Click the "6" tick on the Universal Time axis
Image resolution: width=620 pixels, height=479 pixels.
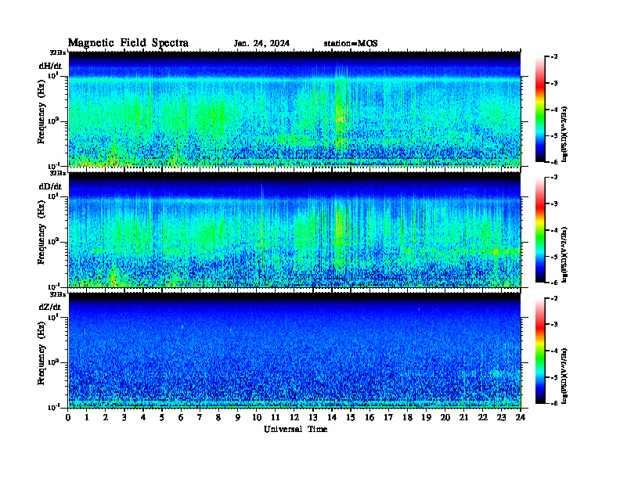[x=181, y=417]
